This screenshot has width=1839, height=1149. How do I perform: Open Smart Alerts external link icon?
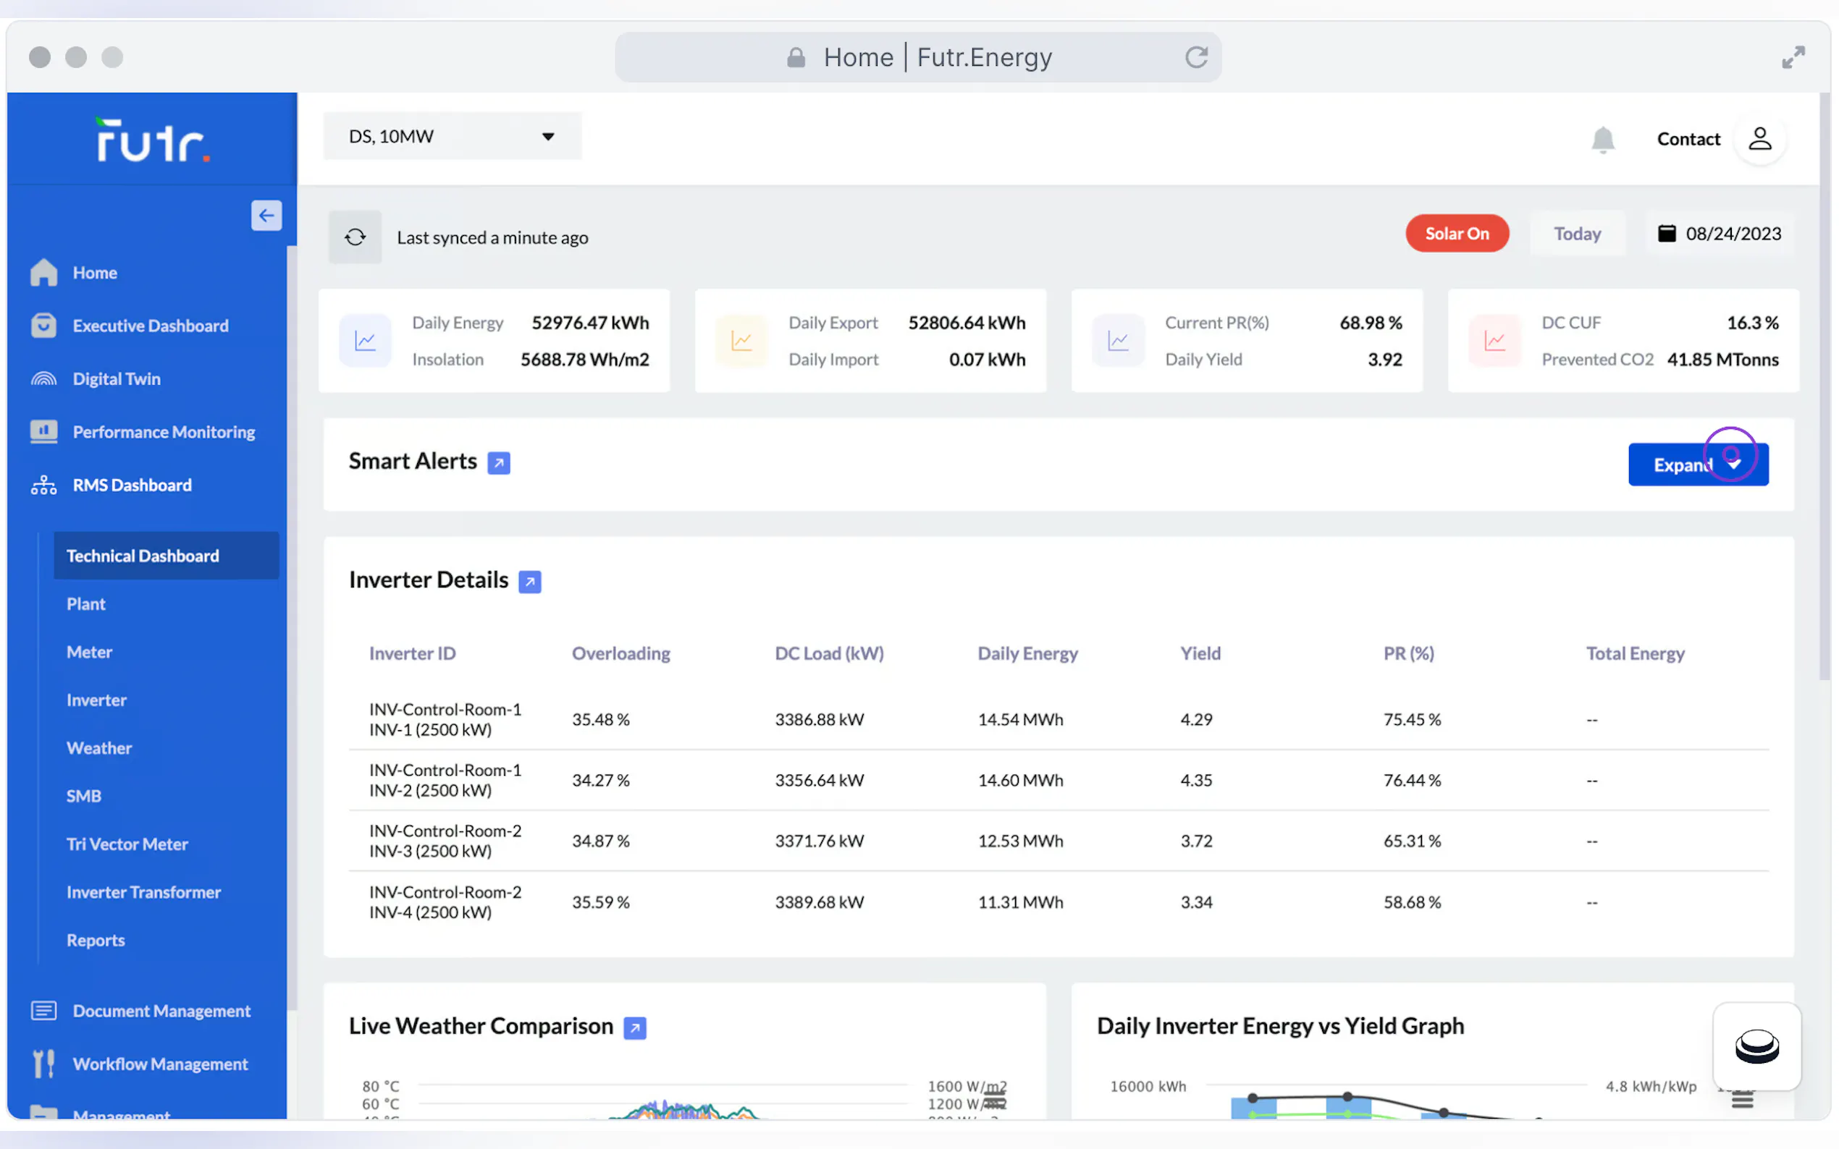499,463
